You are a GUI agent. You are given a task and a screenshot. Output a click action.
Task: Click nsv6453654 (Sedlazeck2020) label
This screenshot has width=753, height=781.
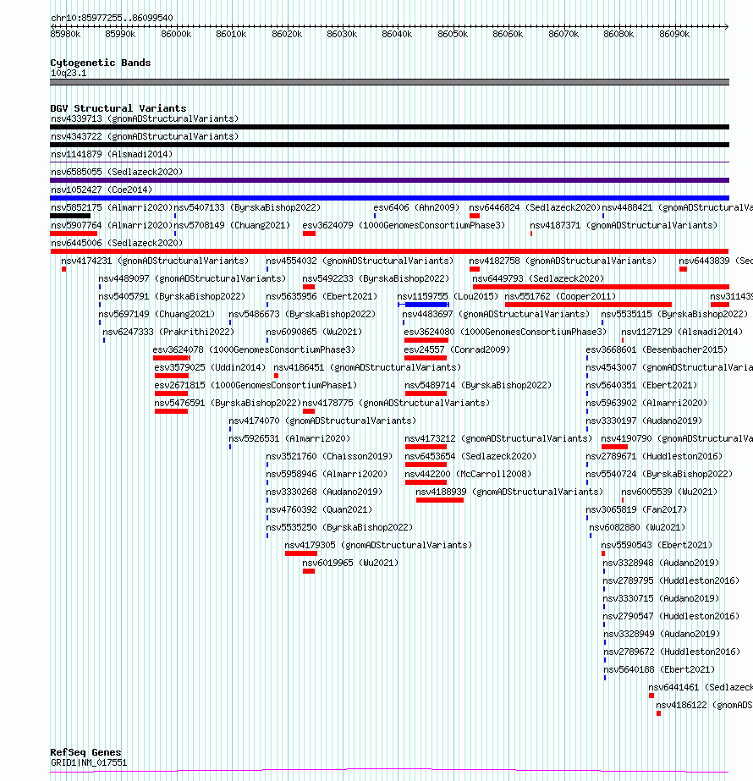[x=470, y=456]
